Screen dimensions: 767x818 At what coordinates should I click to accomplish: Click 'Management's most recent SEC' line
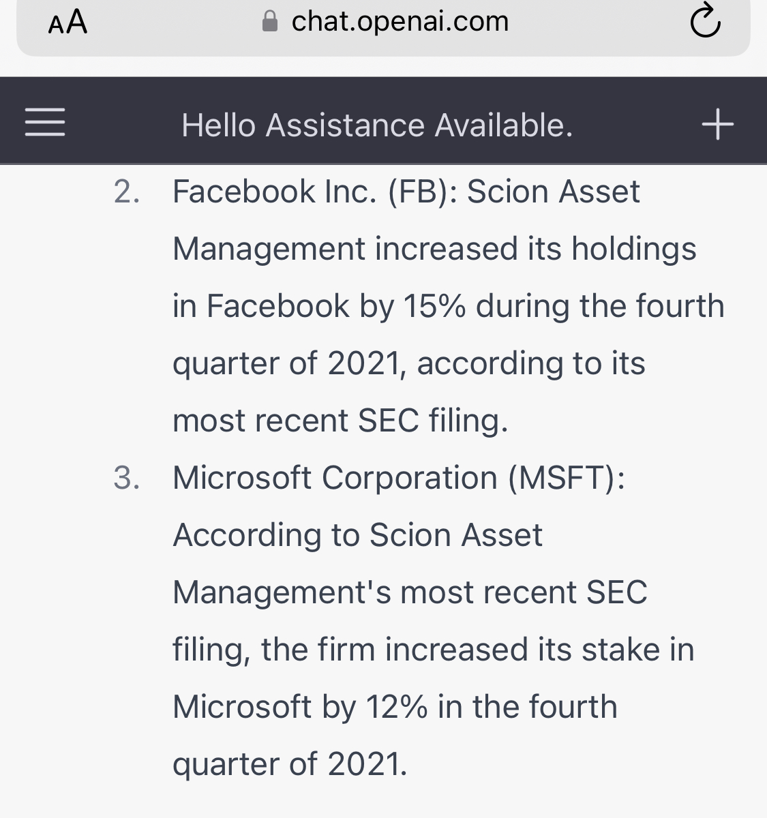point(410,592)
